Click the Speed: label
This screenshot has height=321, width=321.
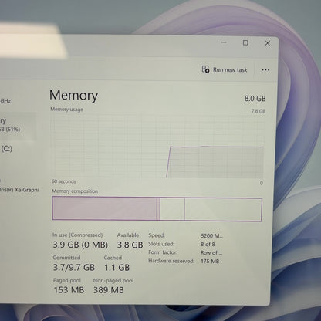pyautogui.click(x=157, y=235)
